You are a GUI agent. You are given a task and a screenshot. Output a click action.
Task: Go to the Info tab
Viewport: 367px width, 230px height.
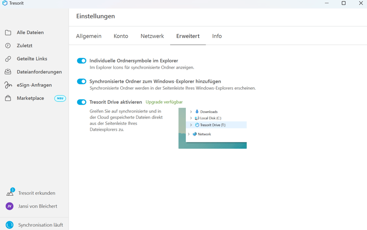(x=217, y=36)
